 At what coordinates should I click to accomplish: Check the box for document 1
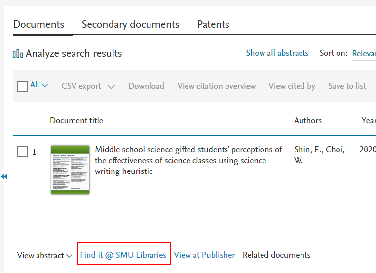tap(22, 152)
